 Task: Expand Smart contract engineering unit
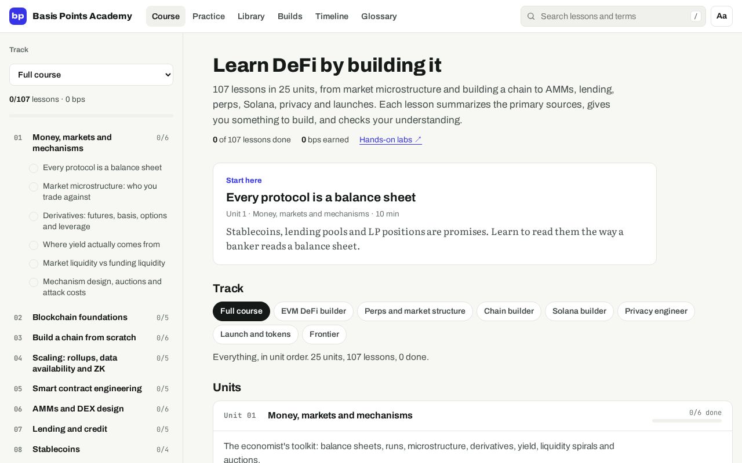pos(91,389)
